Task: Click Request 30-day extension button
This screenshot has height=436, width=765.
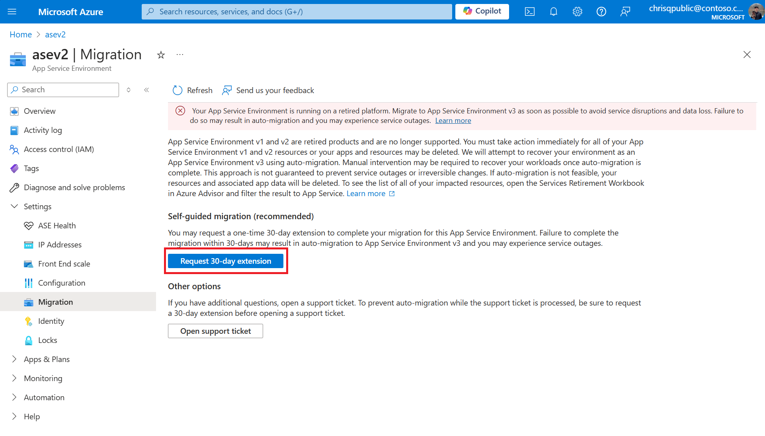Action: tap(226, 261)
